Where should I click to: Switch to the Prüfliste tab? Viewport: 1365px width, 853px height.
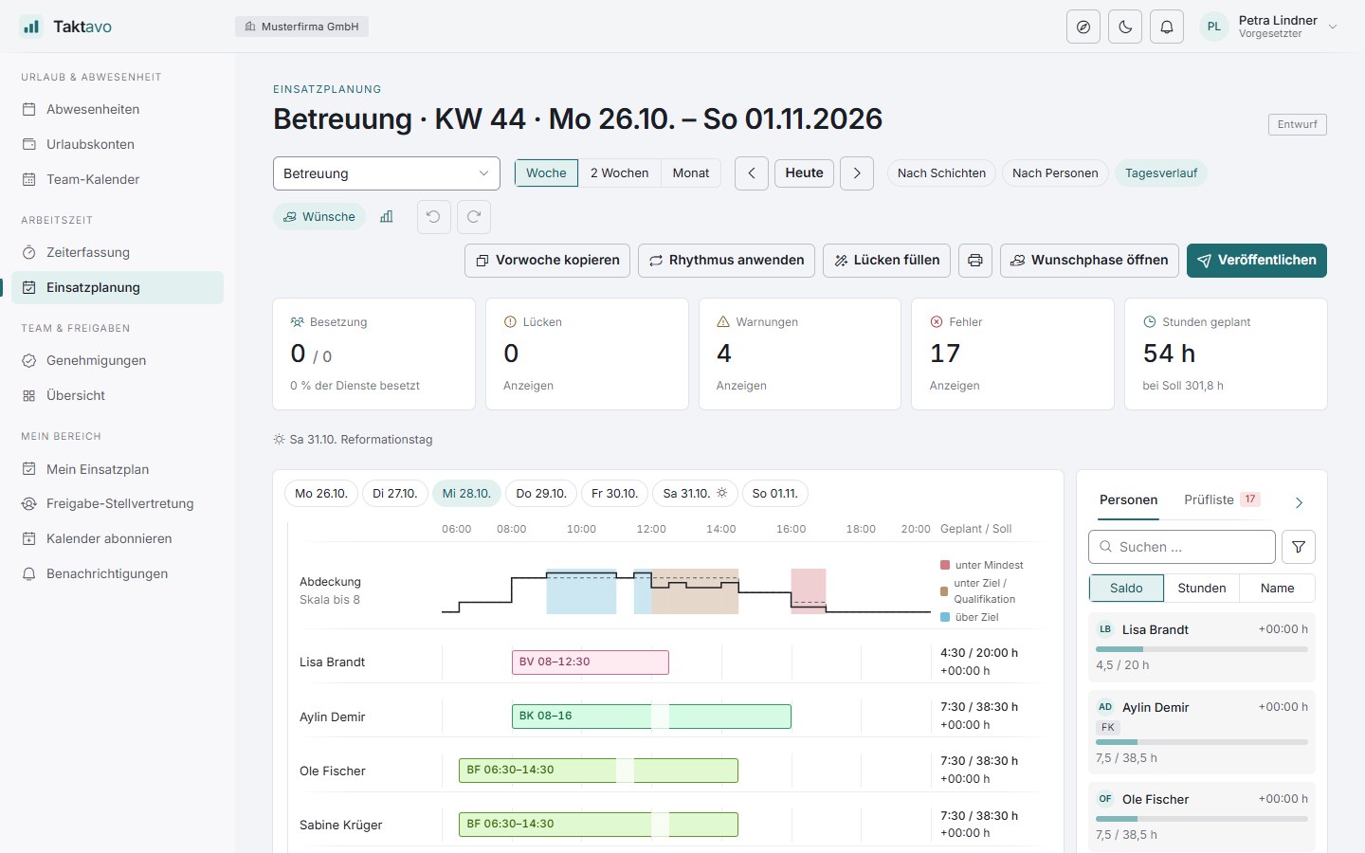[x=1222, y=499]
